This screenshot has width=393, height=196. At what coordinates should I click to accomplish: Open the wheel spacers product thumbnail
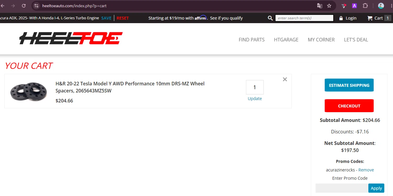[x=29, y=91]
